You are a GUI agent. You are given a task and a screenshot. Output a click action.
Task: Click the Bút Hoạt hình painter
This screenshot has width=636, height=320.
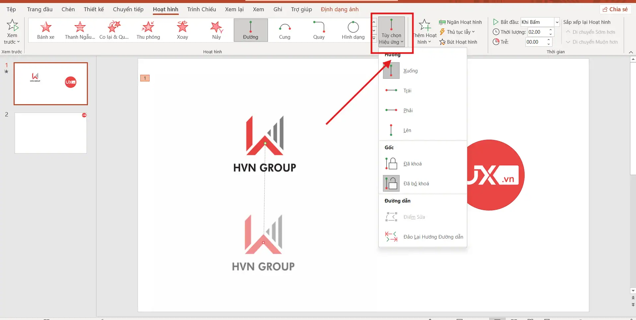(x=458, y=42)
